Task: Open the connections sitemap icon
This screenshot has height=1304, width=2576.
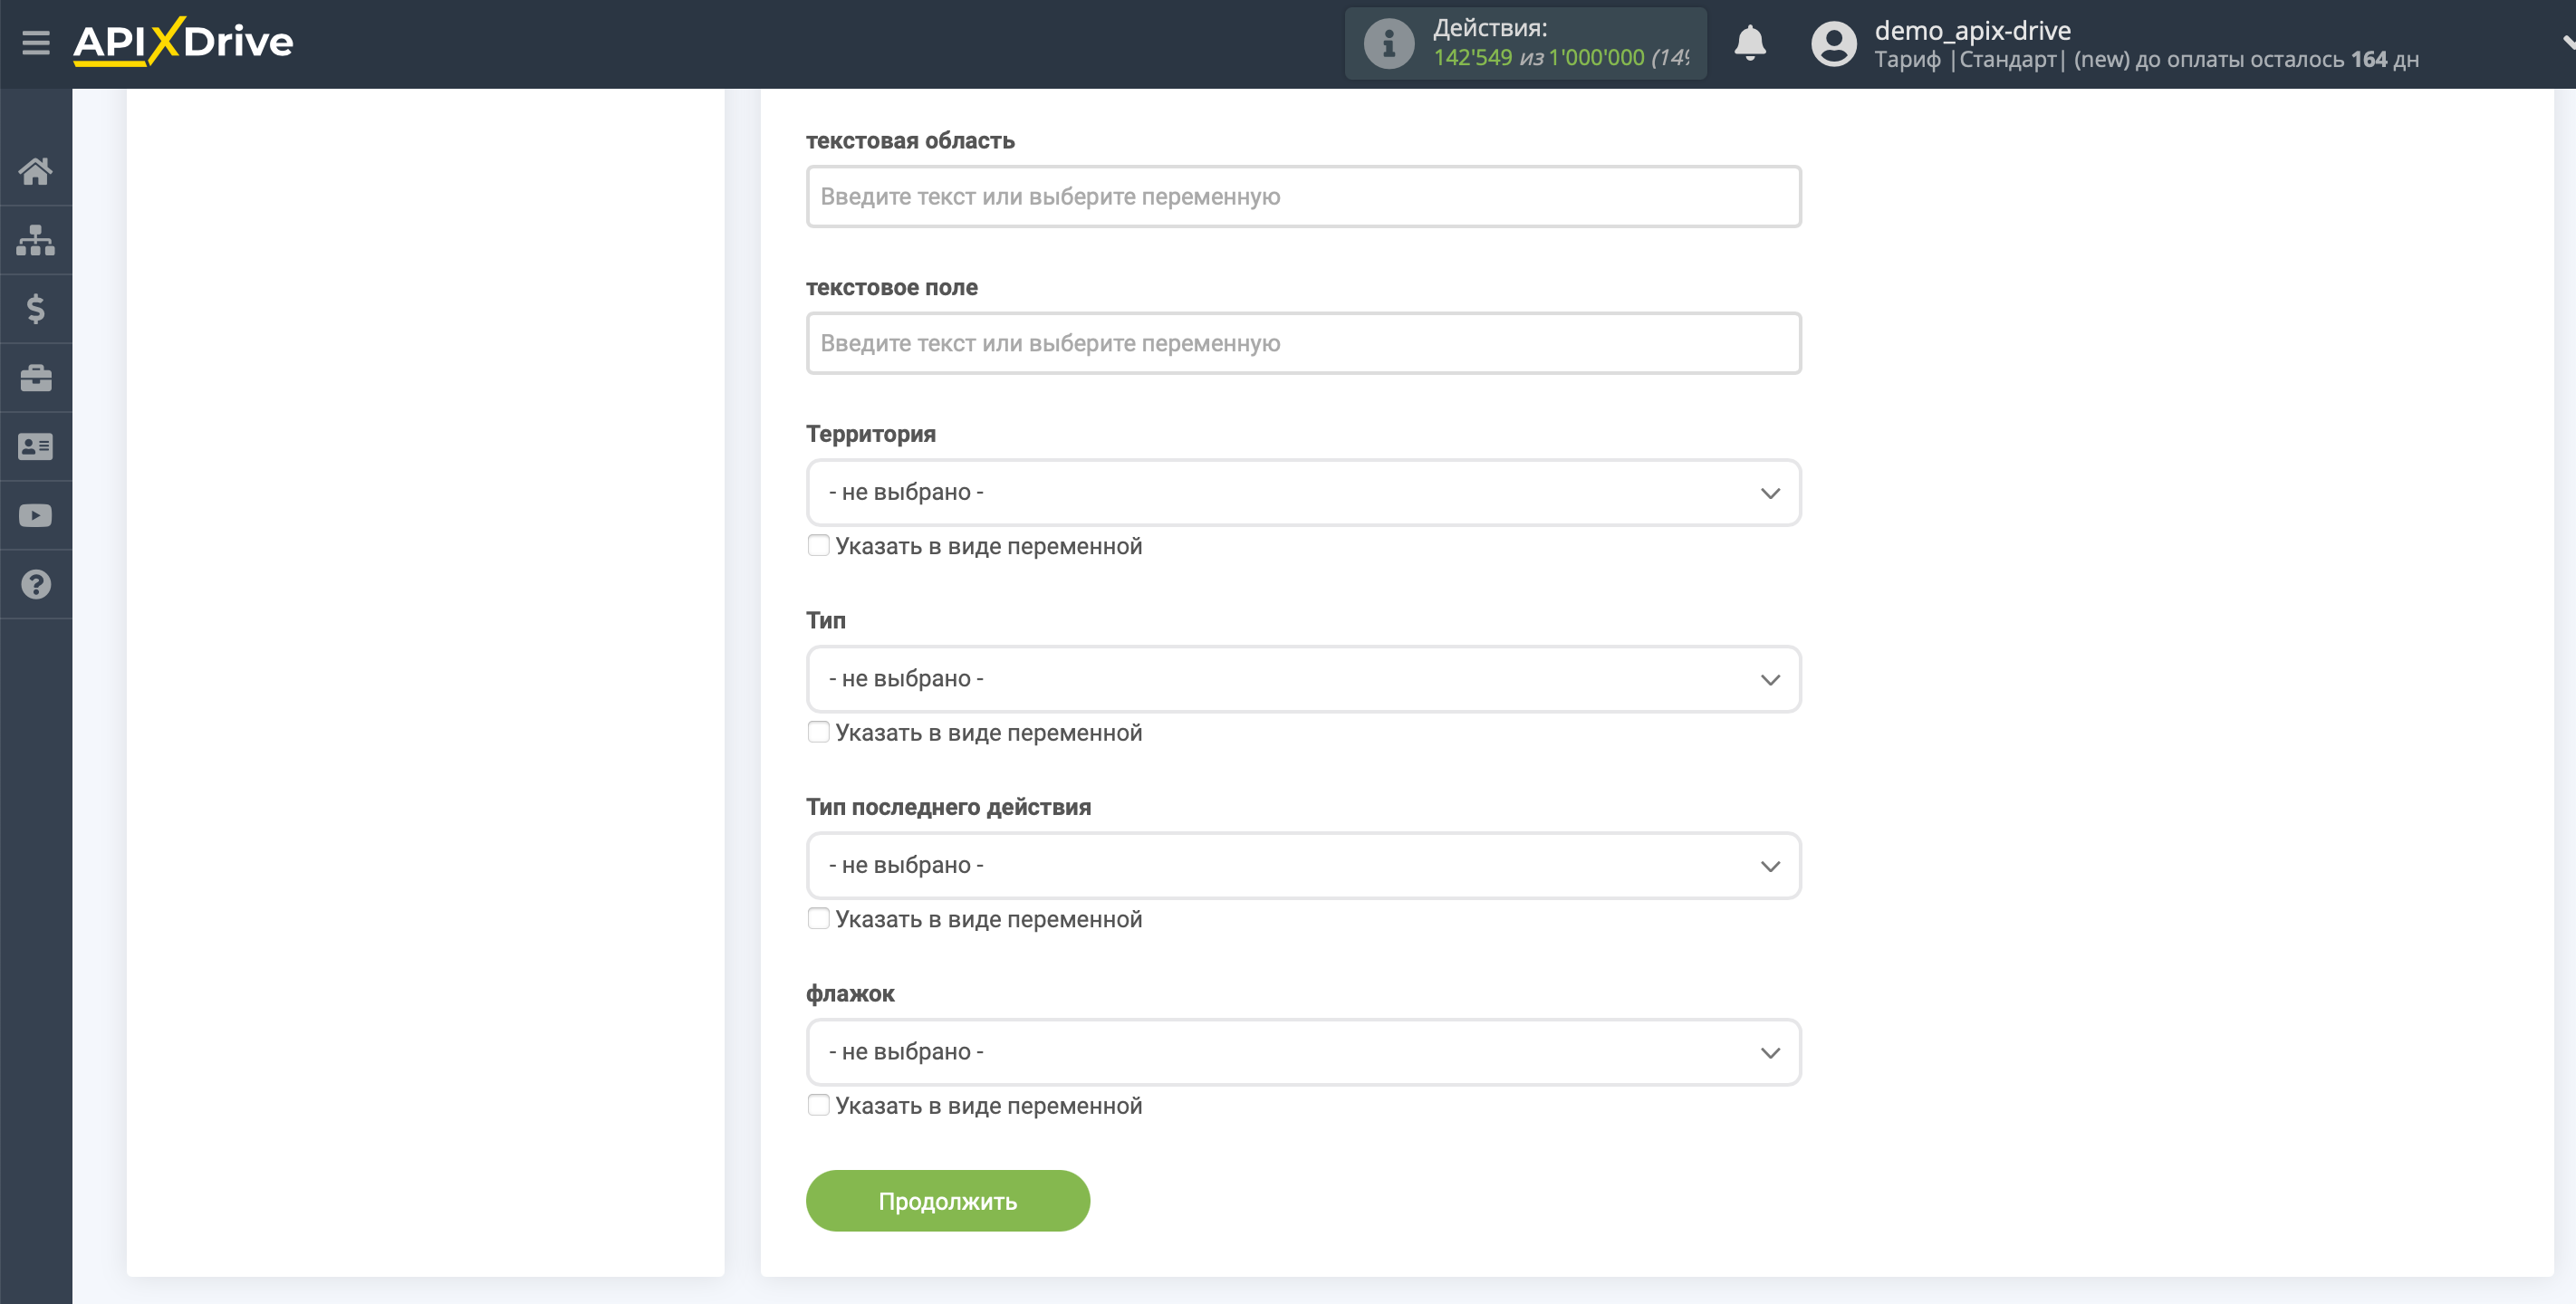Action: (x=36, y=240)
